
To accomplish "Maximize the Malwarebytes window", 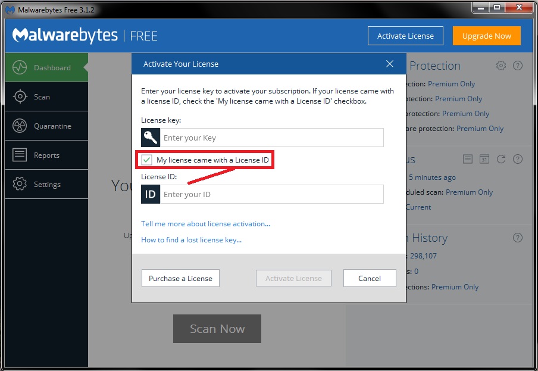I will pyautogui.click(x=496, y=7).
